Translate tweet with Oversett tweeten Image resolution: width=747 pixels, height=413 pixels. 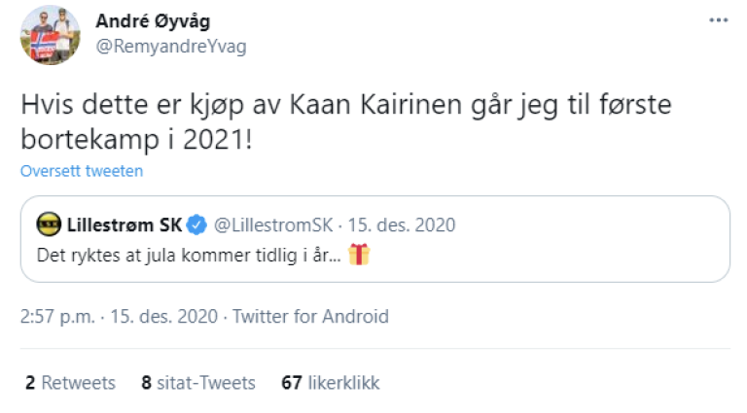[x=82, y=171]
